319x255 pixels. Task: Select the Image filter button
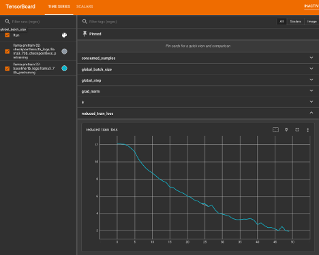click(312, 22)
